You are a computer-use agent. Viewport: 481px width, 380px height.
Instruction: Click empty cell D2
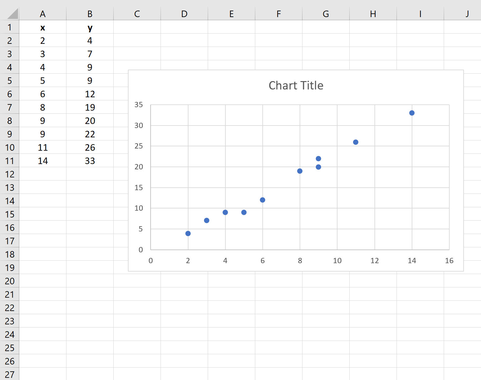184,40
